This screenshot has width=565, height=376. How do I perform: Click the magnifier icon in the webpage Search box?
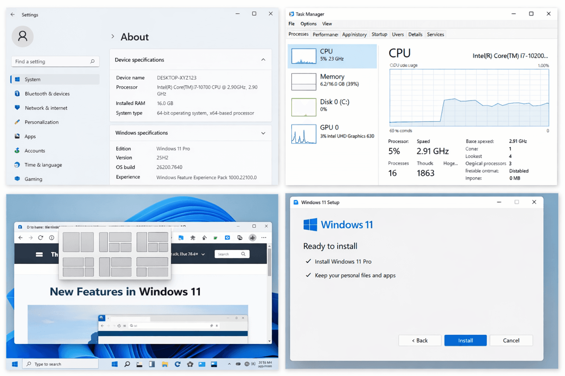(243, 254)
